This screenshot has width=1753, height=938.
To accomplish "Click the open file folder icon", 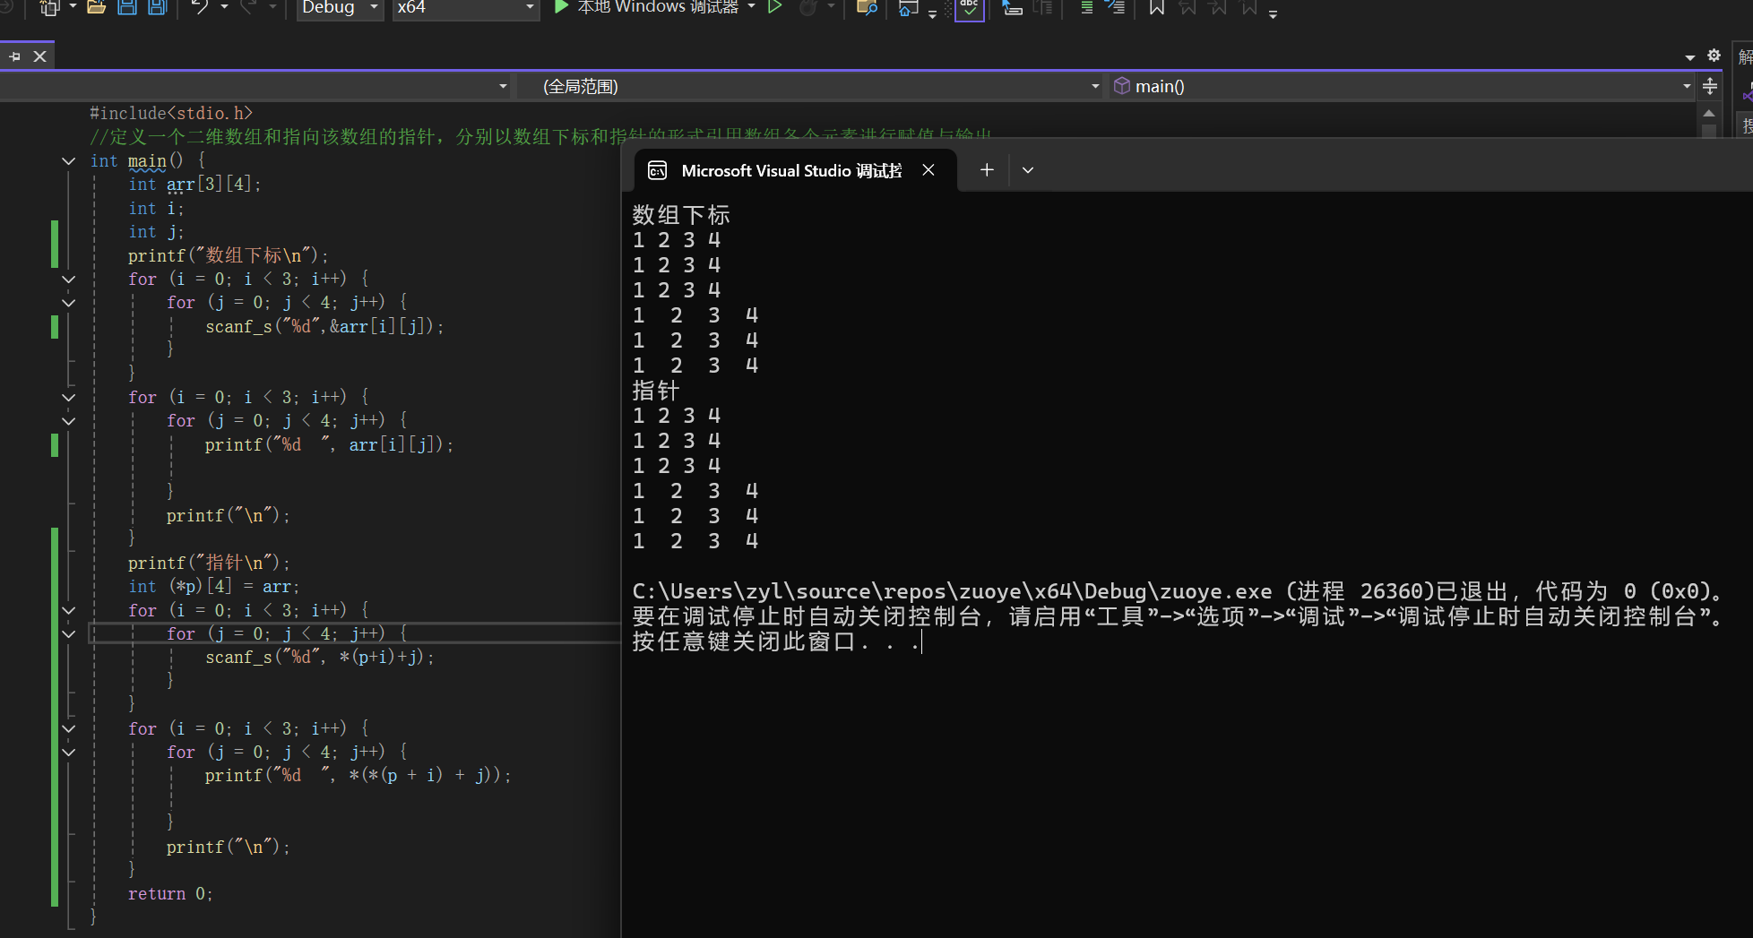I will 96,8.
